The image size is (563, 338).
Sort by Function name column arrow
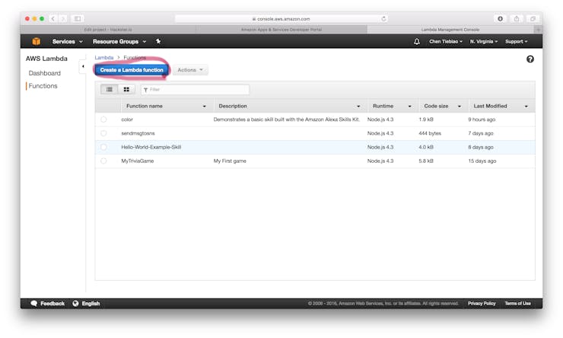pyautogui.click(x=205, y=107)
